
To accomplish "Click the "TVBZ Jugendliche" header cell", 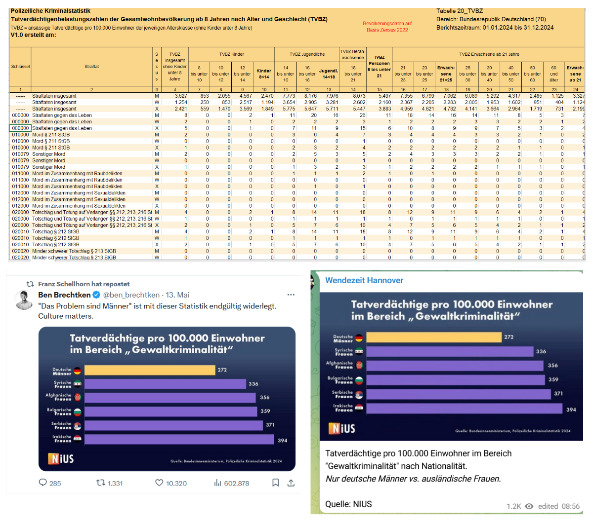I will click(307, 54).
